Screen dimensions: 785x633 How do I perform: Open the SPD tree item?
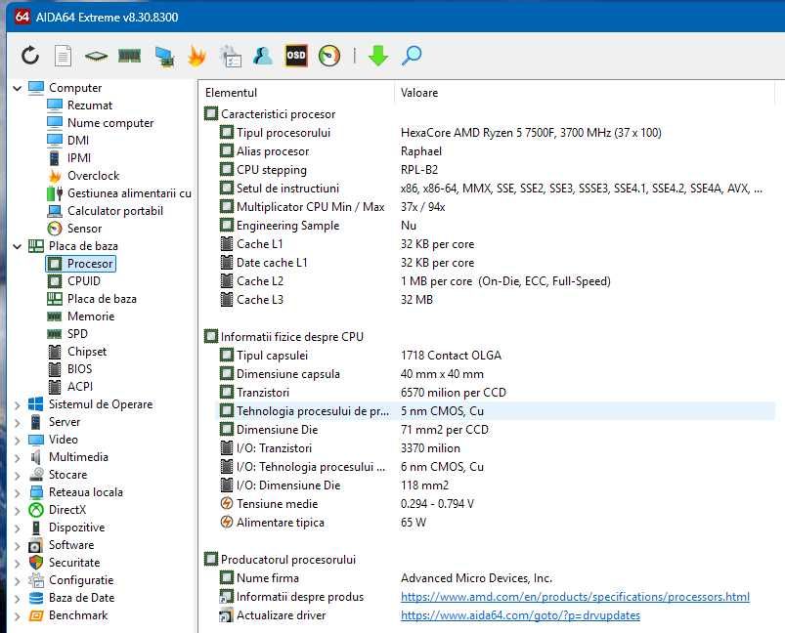pos(67,334)
